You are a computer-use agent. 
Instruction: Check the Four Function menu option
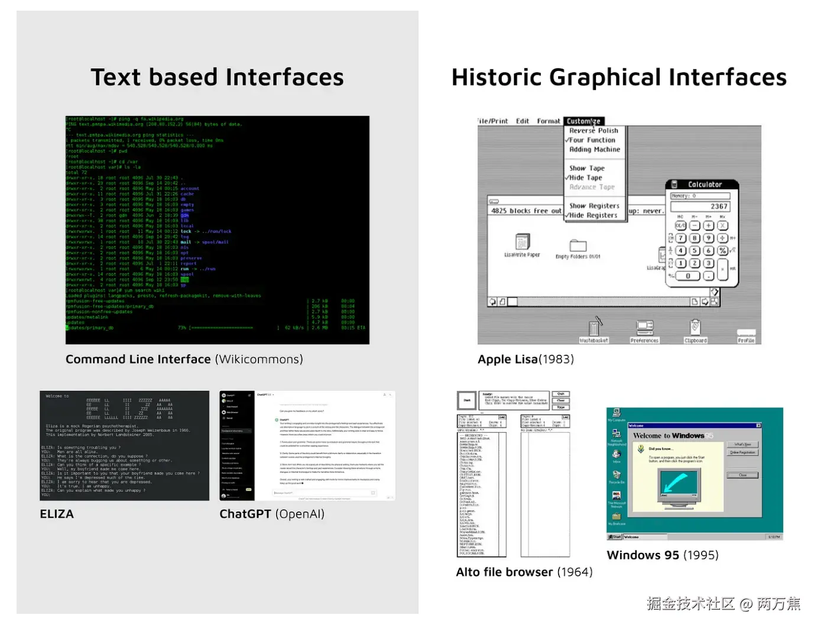pyautogui.click(x=590, y=140)
